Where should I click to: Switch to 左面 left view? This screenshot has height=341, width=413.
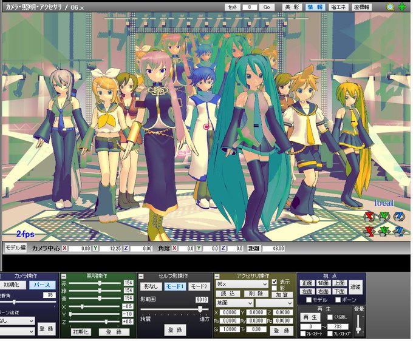(307, 291)
